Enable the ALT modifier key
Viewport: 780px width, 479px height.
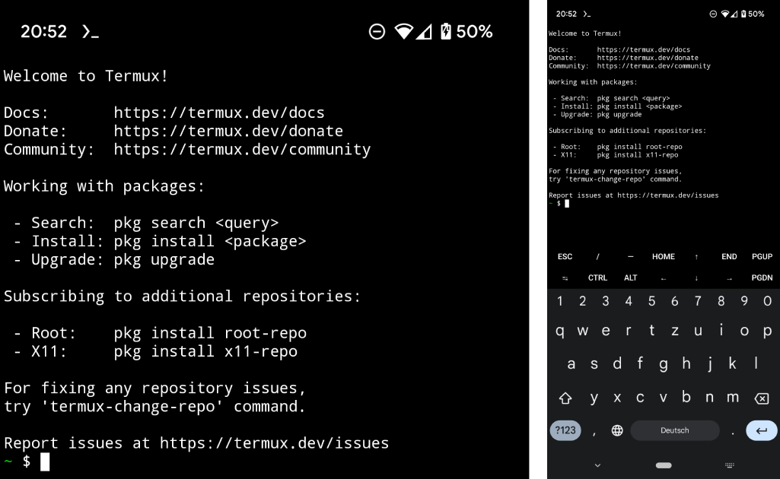pyautogui.click(x=630, y=278)
